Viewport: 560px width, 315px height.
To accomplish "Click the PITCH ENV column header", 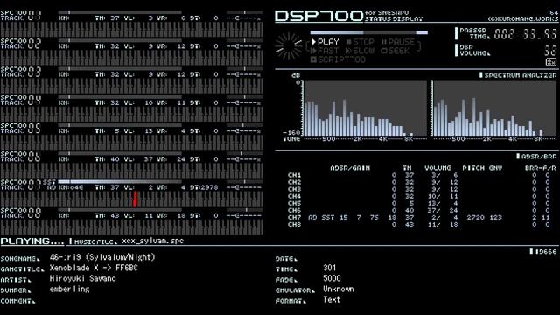I will (x=482, y=168).
